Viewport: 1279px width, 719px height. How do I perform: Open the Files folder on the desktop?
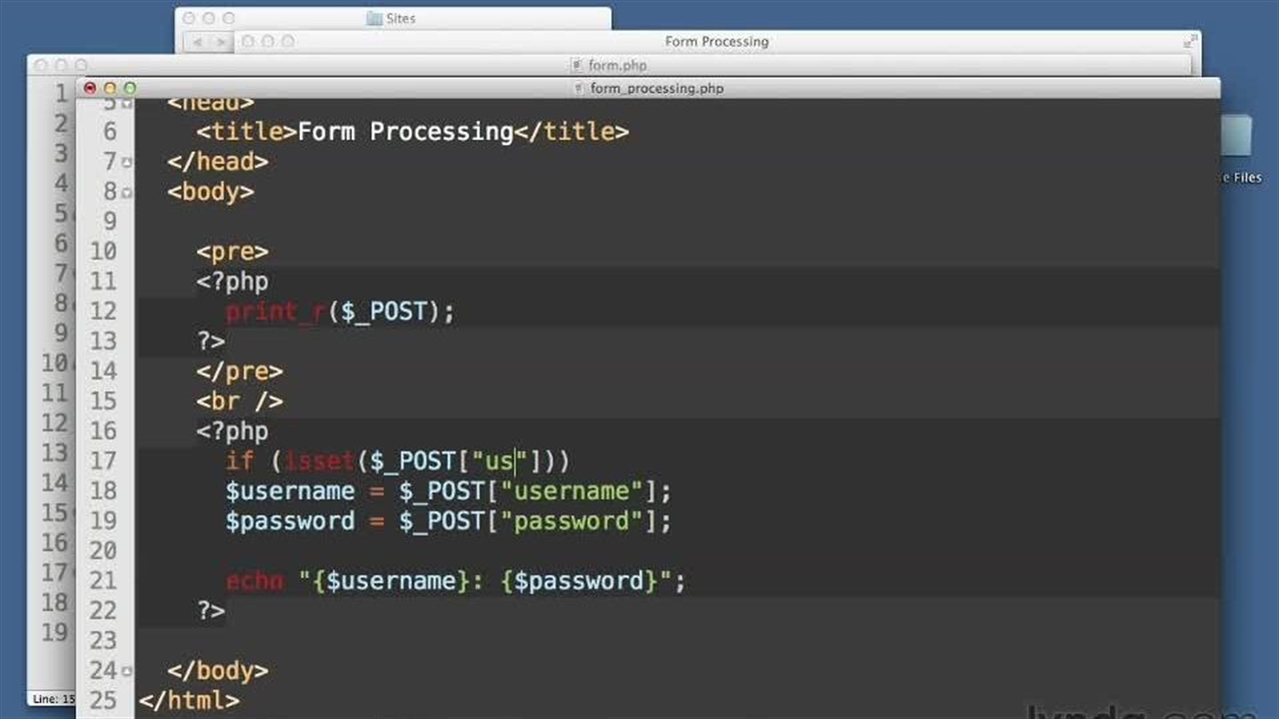1239,140
